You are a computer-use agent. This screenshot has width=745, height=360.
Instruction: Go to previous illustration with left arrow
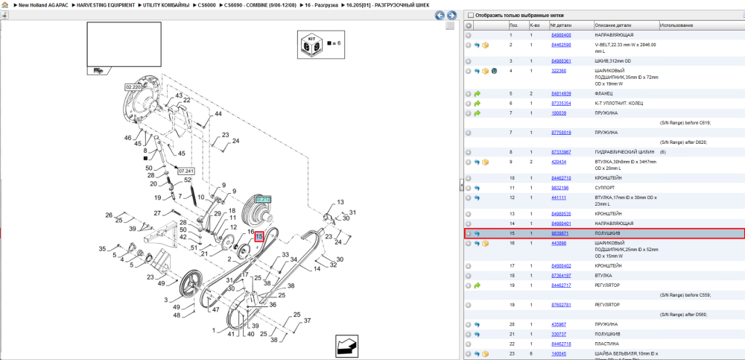point(440,16)
